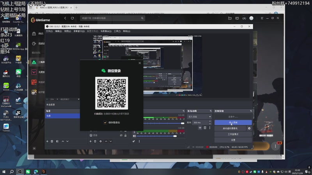Open WeGame user avatar
Viewport: 312px width, 175px height.
(251, 18)
